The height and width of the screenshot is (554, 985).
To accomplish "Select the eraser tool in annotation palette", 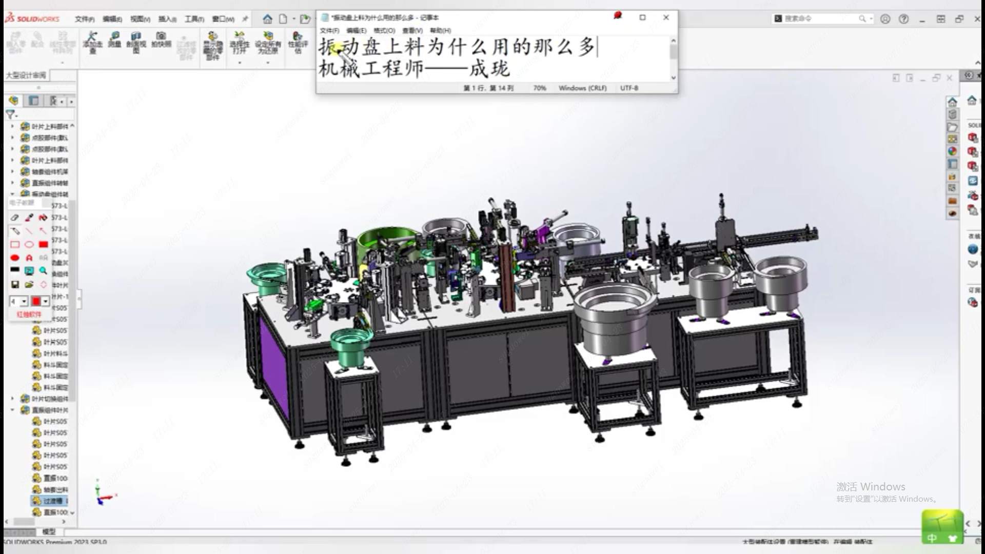I will pos(15,217).
